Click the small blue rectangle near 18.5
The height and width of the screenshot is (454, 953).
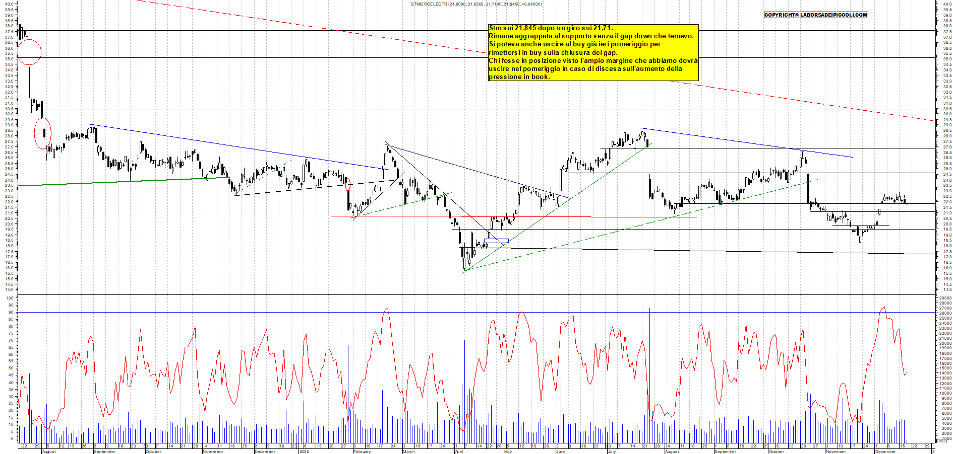pos(496,241)
